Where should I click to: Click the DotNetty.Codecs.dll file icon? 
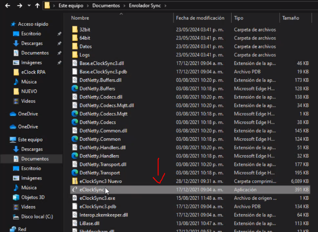pyautogui.click(x=75, y=97)
